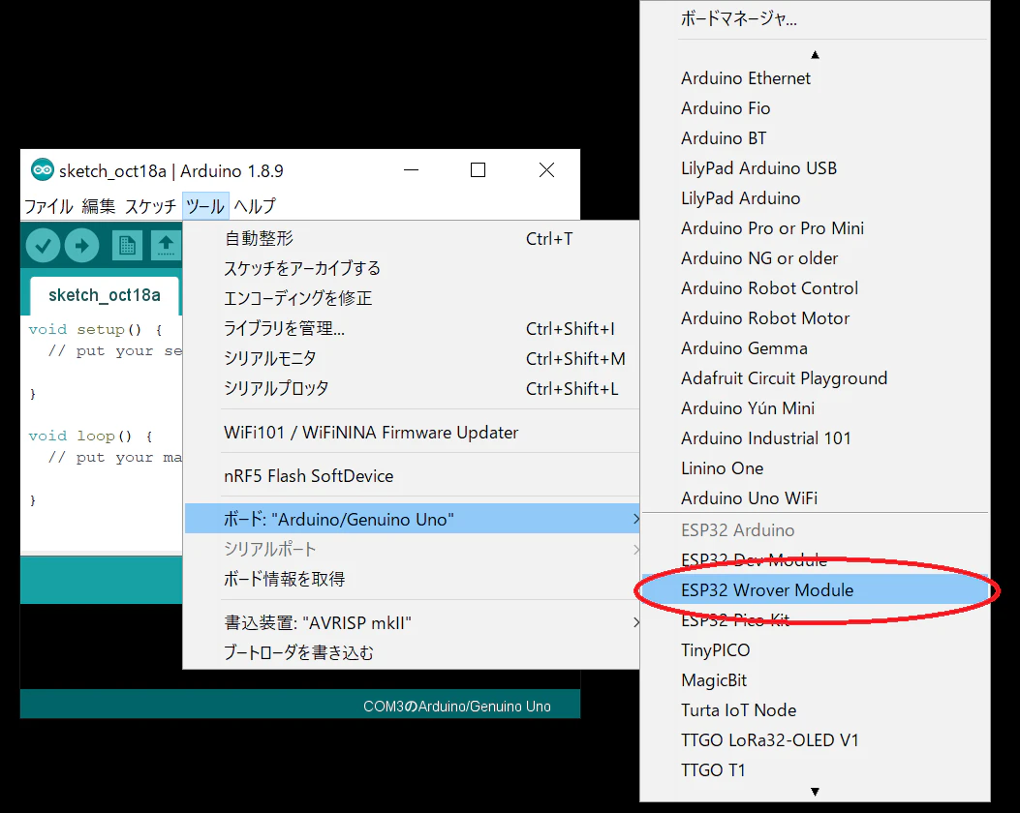Select the sketch_oct18a editor tab
The width and height of the screenshot is (1020, 813).
coord(104,295)
